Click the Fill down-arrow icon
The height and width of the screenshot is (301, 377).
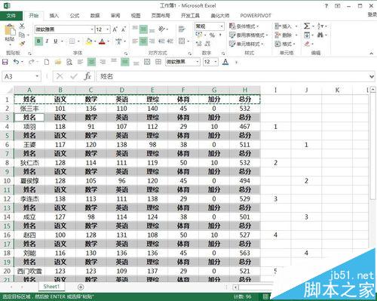click(307, 35)
